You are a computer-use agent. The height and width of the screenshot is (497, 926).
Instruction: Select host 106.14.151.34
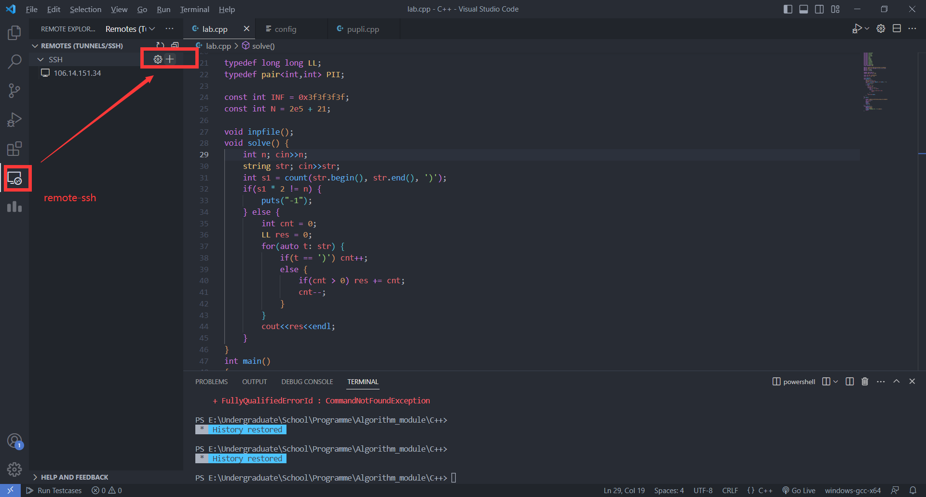[x=77, y=73]
